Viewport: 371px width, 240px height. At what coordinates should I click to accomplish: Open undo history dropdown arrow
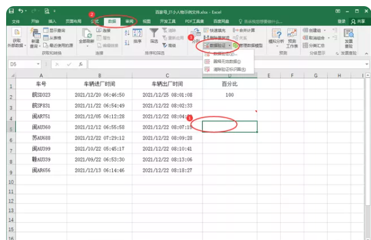(26, 11)
